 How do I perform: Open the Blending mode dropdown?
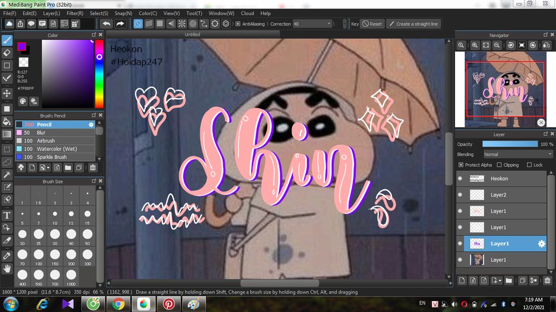point(517,154)
